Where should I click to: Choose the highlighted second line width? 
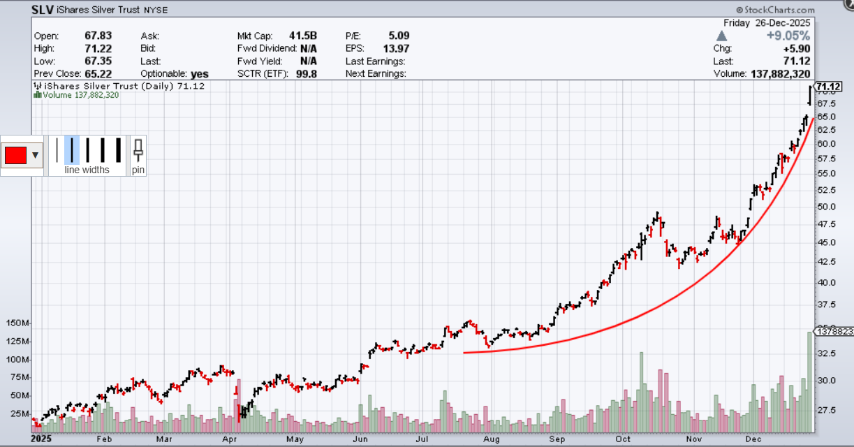pos(72,150)
